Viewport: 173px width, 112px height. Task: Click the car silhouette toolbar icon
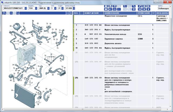[115, 9]
